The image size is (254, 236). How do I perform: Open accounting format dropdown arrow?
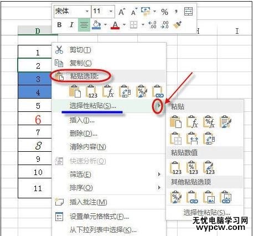(154, 12)
